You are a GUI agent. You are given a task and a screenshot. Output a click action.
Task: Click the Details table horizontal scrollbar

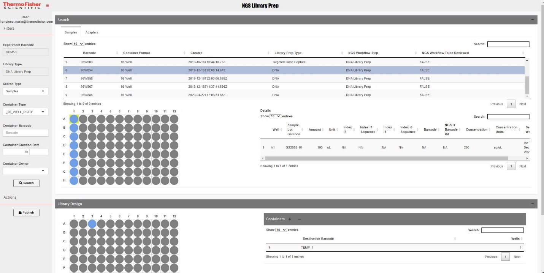pyautogui.click(x=384, y=158)
